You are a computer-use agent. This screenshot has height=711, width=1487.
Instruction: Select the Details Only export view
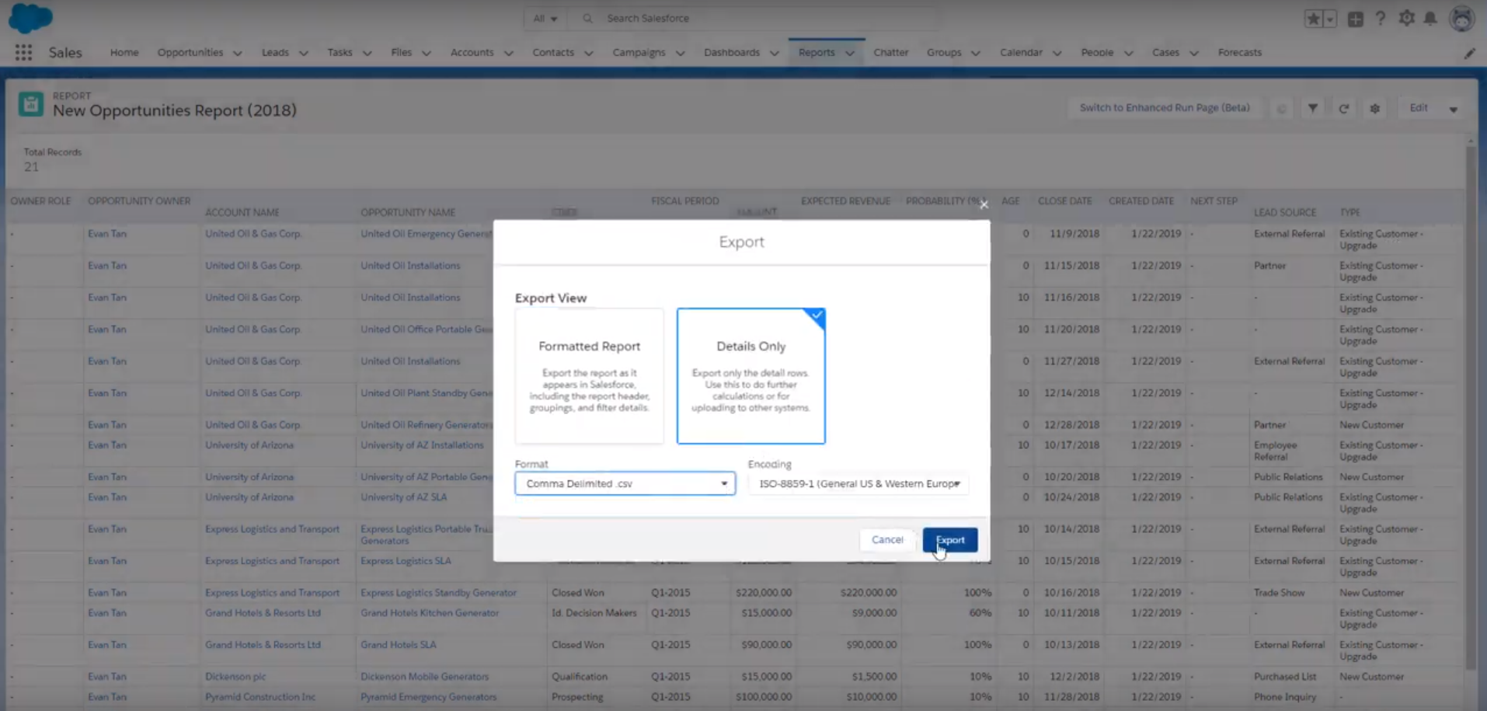coord(751,376)
